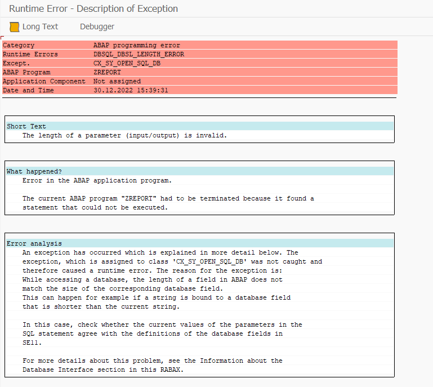Click the 'Except.' field label

pos(16,63)
